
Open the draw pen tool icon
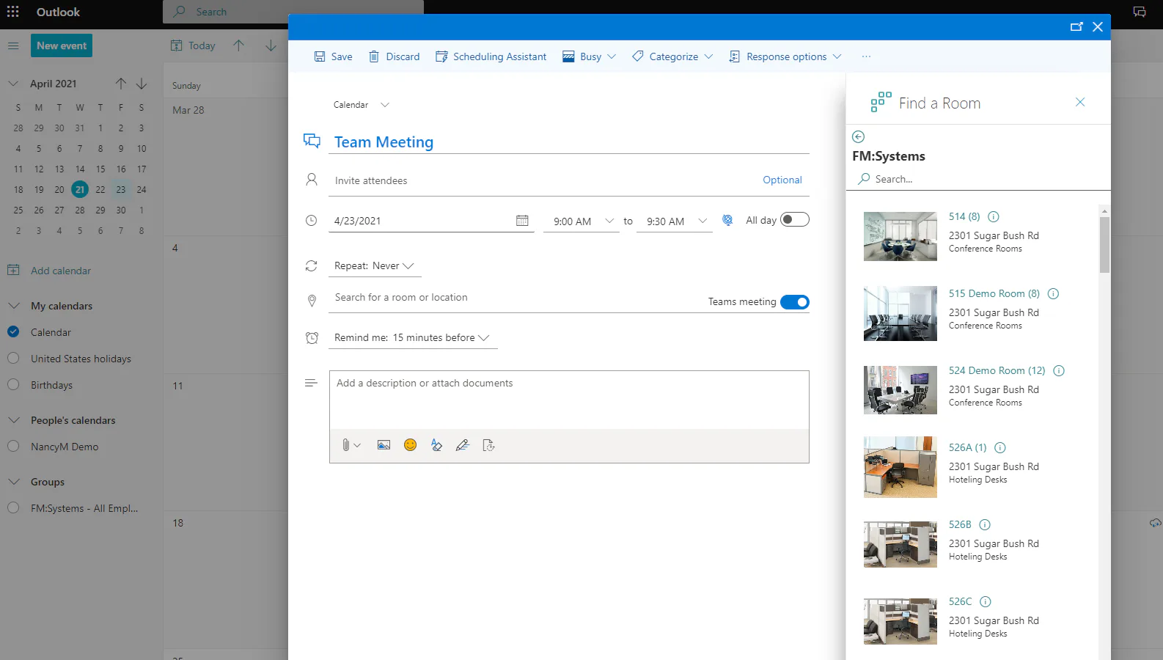point(463,445)
